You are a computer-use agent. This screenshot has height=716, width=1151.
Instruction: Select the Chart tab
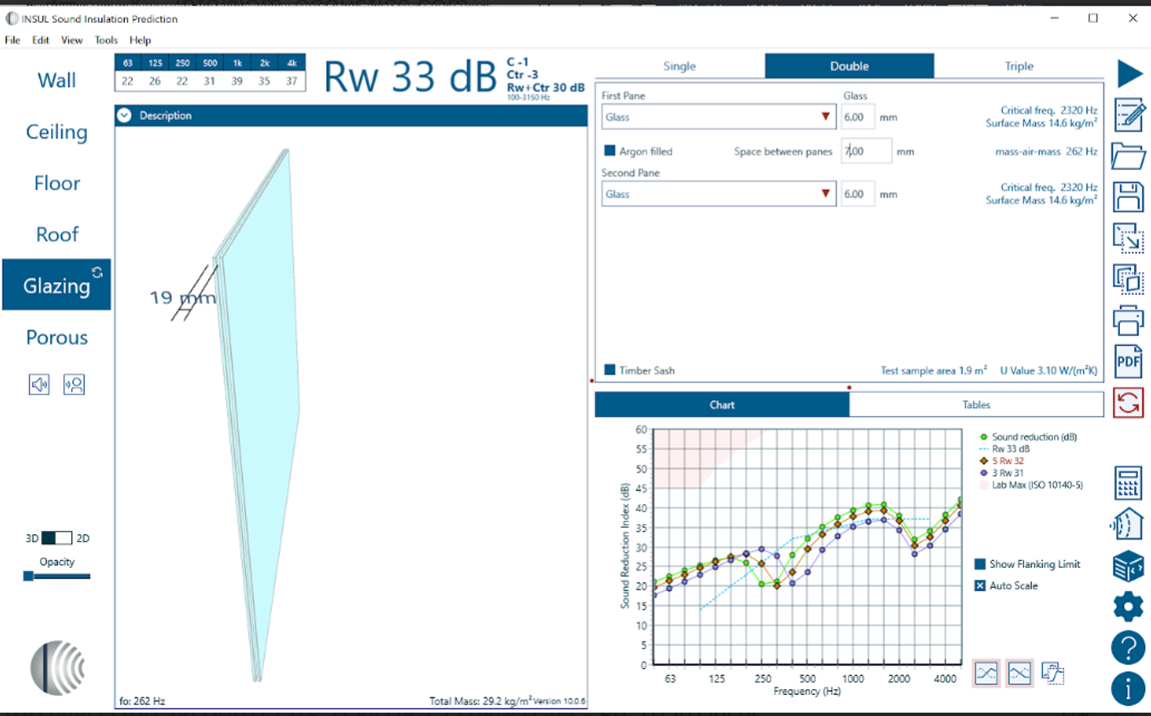(722, 404)
